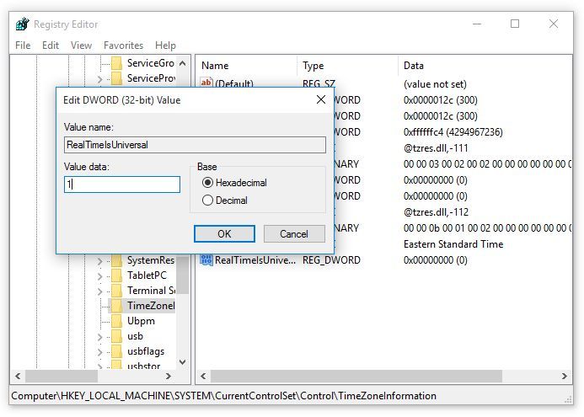This screenshot has width=584, height=417.
Task: Click the SystemResources folder icon
Action: (116, 260)
